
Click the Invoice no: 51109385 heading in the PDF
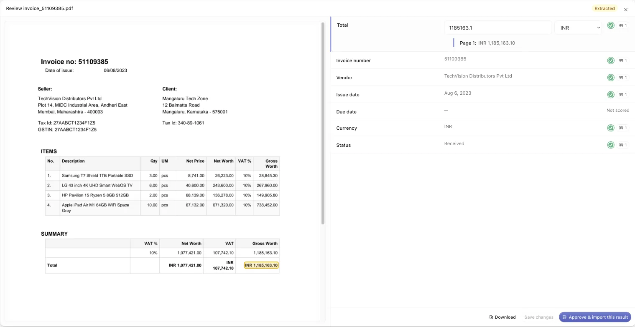pos(74,62)
